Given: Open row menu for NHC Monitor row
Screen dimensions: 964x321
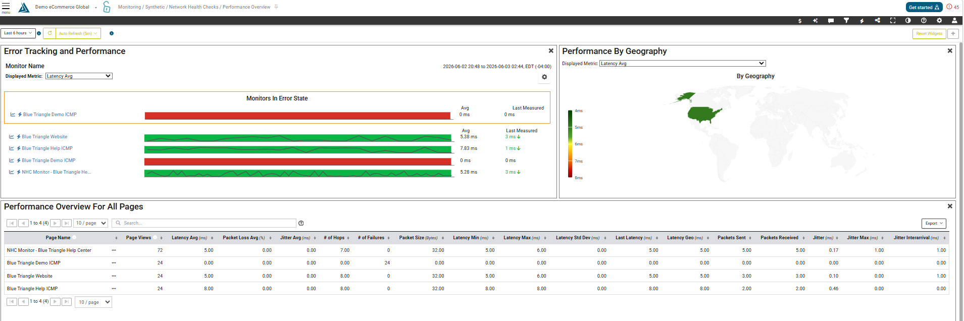Looking at the screenshot, I should coord(114,250).
